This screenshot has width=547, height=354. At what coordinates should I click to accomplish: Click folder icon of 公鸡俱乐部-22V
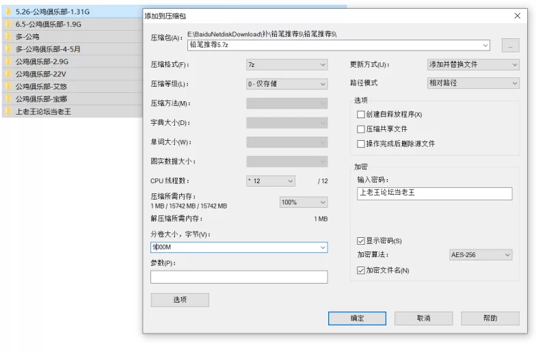(x=8, y=74)
